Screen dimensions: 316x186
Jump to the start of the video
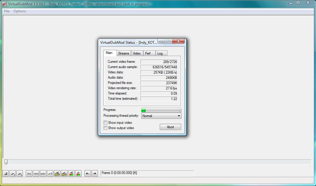tap(29, 173)
